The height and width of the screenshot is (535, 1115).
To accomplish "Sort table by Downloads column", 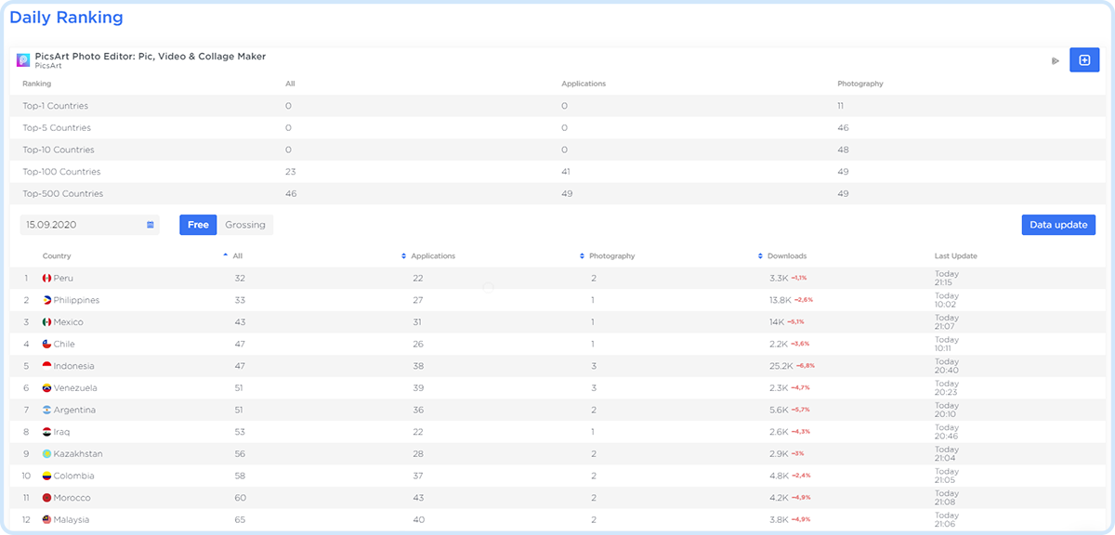I will tap(786, 256).
